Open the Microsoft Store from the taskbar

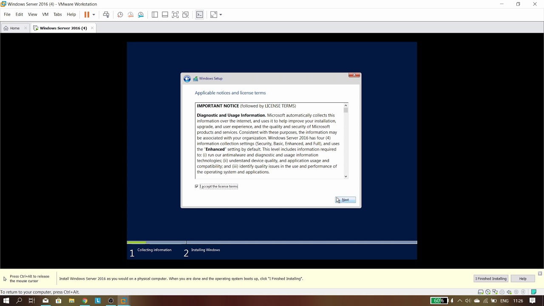click(58, 300)
